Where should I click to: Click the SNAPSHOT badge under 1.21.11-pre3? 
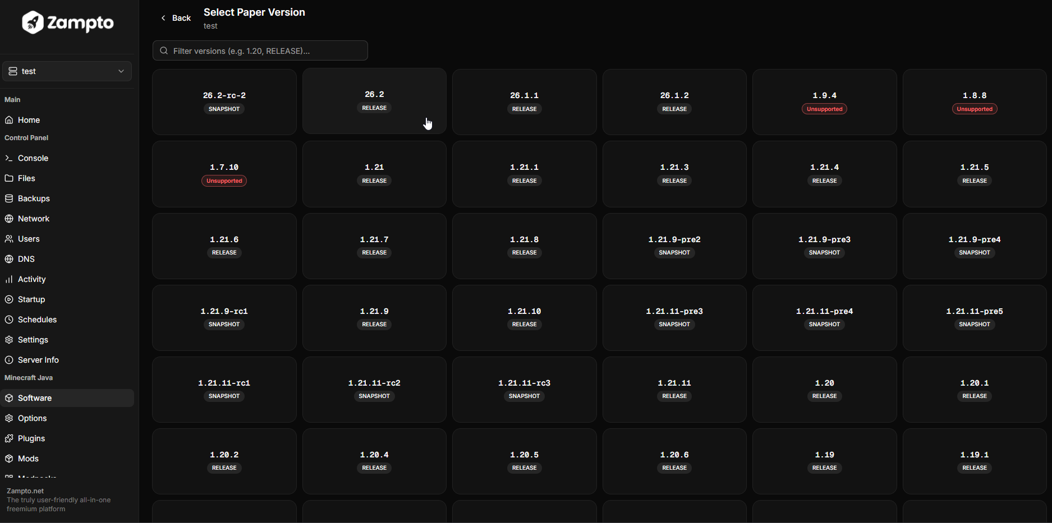tap(674, 324)
